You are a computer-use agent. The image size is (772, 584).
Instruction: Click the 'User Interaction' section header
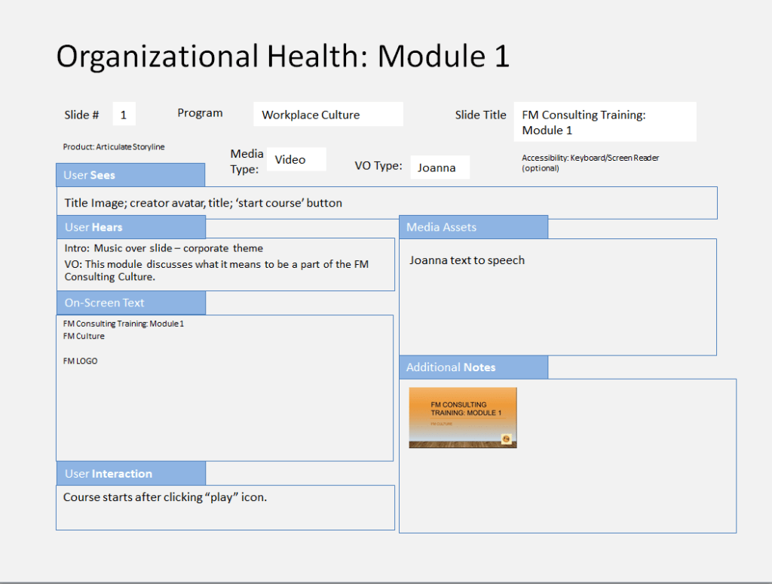point(130,474)
